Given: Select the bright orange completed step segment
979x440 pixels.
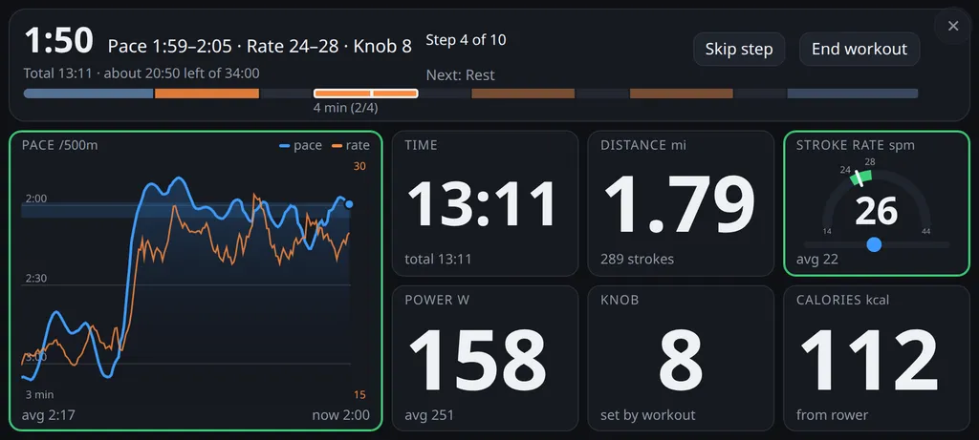Looking at the screenshot, I should pos(207,94).
